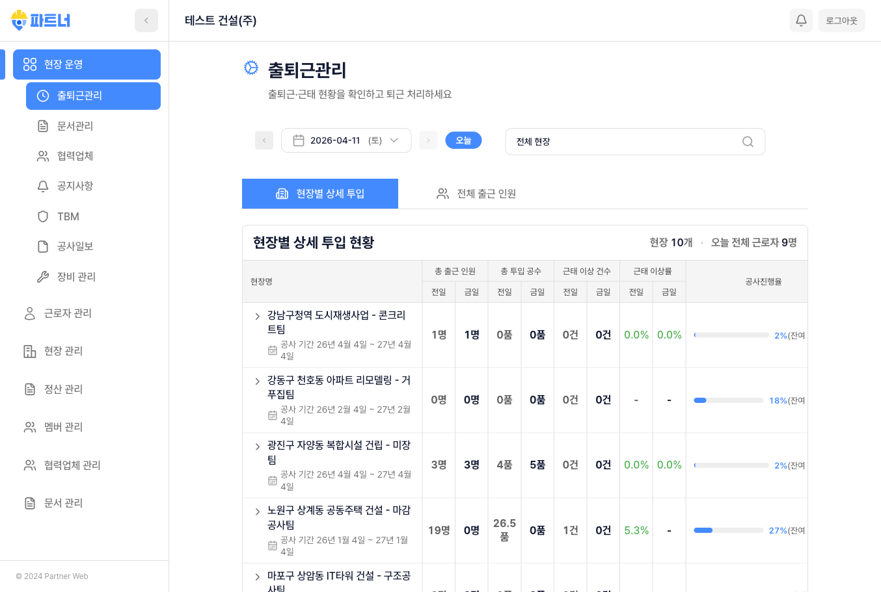Select the 현장 관리 building icon
This screenshot has width=881, height=592.
[29, 351]
